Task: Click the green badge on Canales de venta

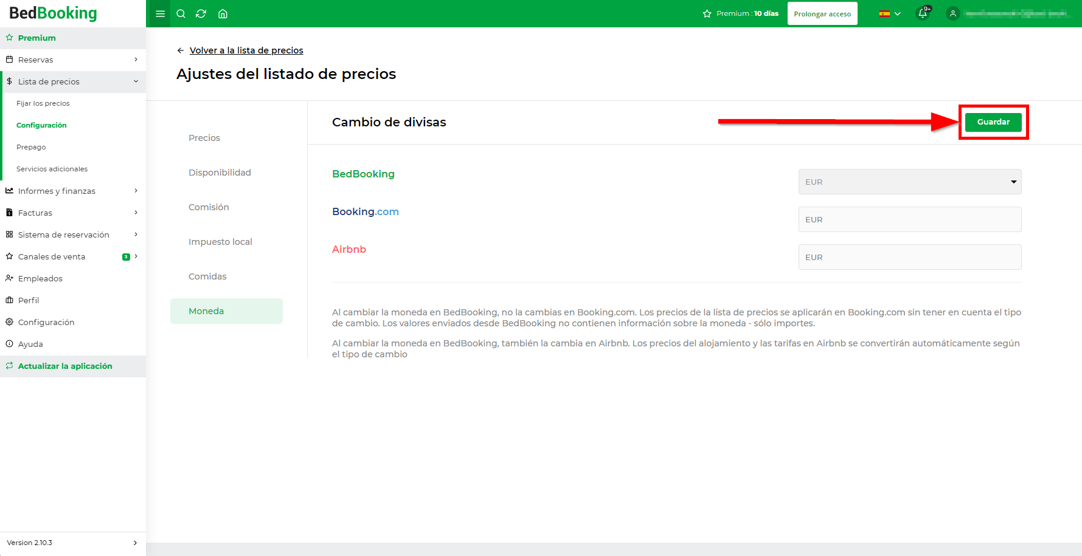Action: [126, 257]
